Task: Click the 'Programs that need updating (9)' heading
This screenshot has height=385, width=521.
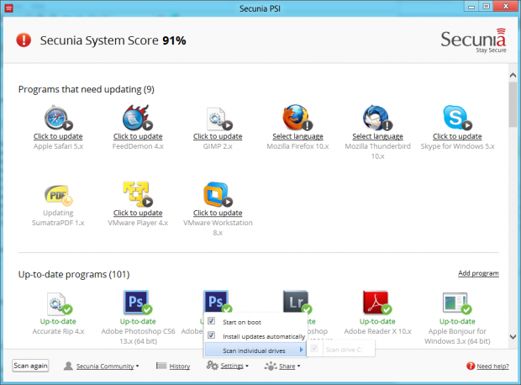Action: pos(87,89)
